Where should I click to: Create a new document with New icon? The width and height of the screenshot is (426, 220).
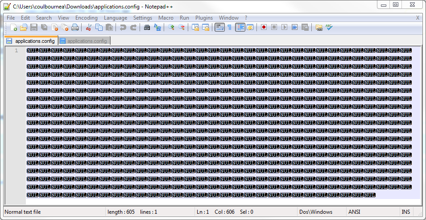[x=13, y=27]
